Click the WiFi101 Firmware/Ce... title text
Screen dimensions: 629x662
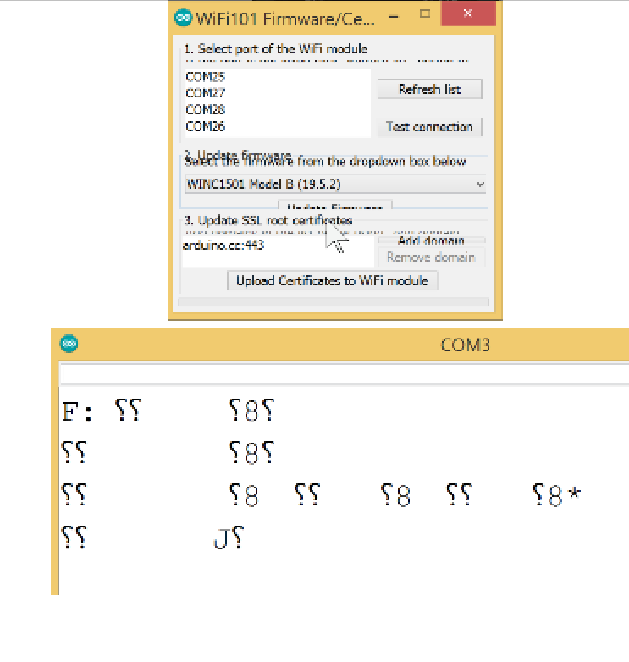[x=285, y=19]
